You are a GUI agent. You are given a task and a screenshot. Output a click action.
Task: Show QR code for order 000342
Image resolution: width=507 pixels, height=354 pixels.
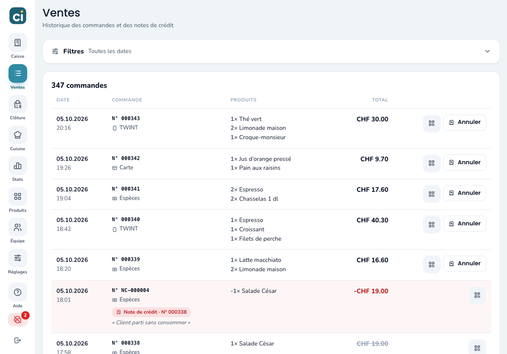(432, 163)
